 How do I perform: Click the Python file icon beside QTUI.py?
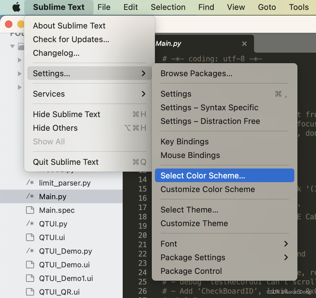pyautogui.click(x=30, y=223)
